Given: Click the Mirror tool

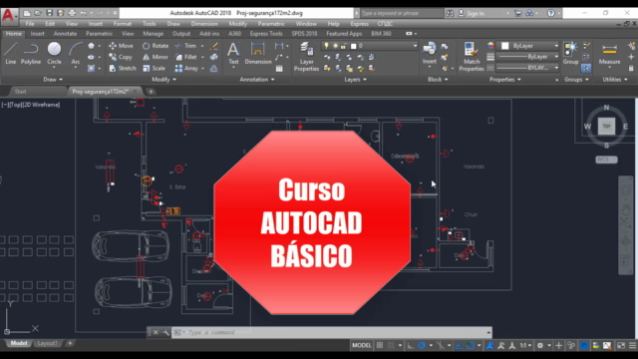Looking at the screenshot, I should pos(156,57).
